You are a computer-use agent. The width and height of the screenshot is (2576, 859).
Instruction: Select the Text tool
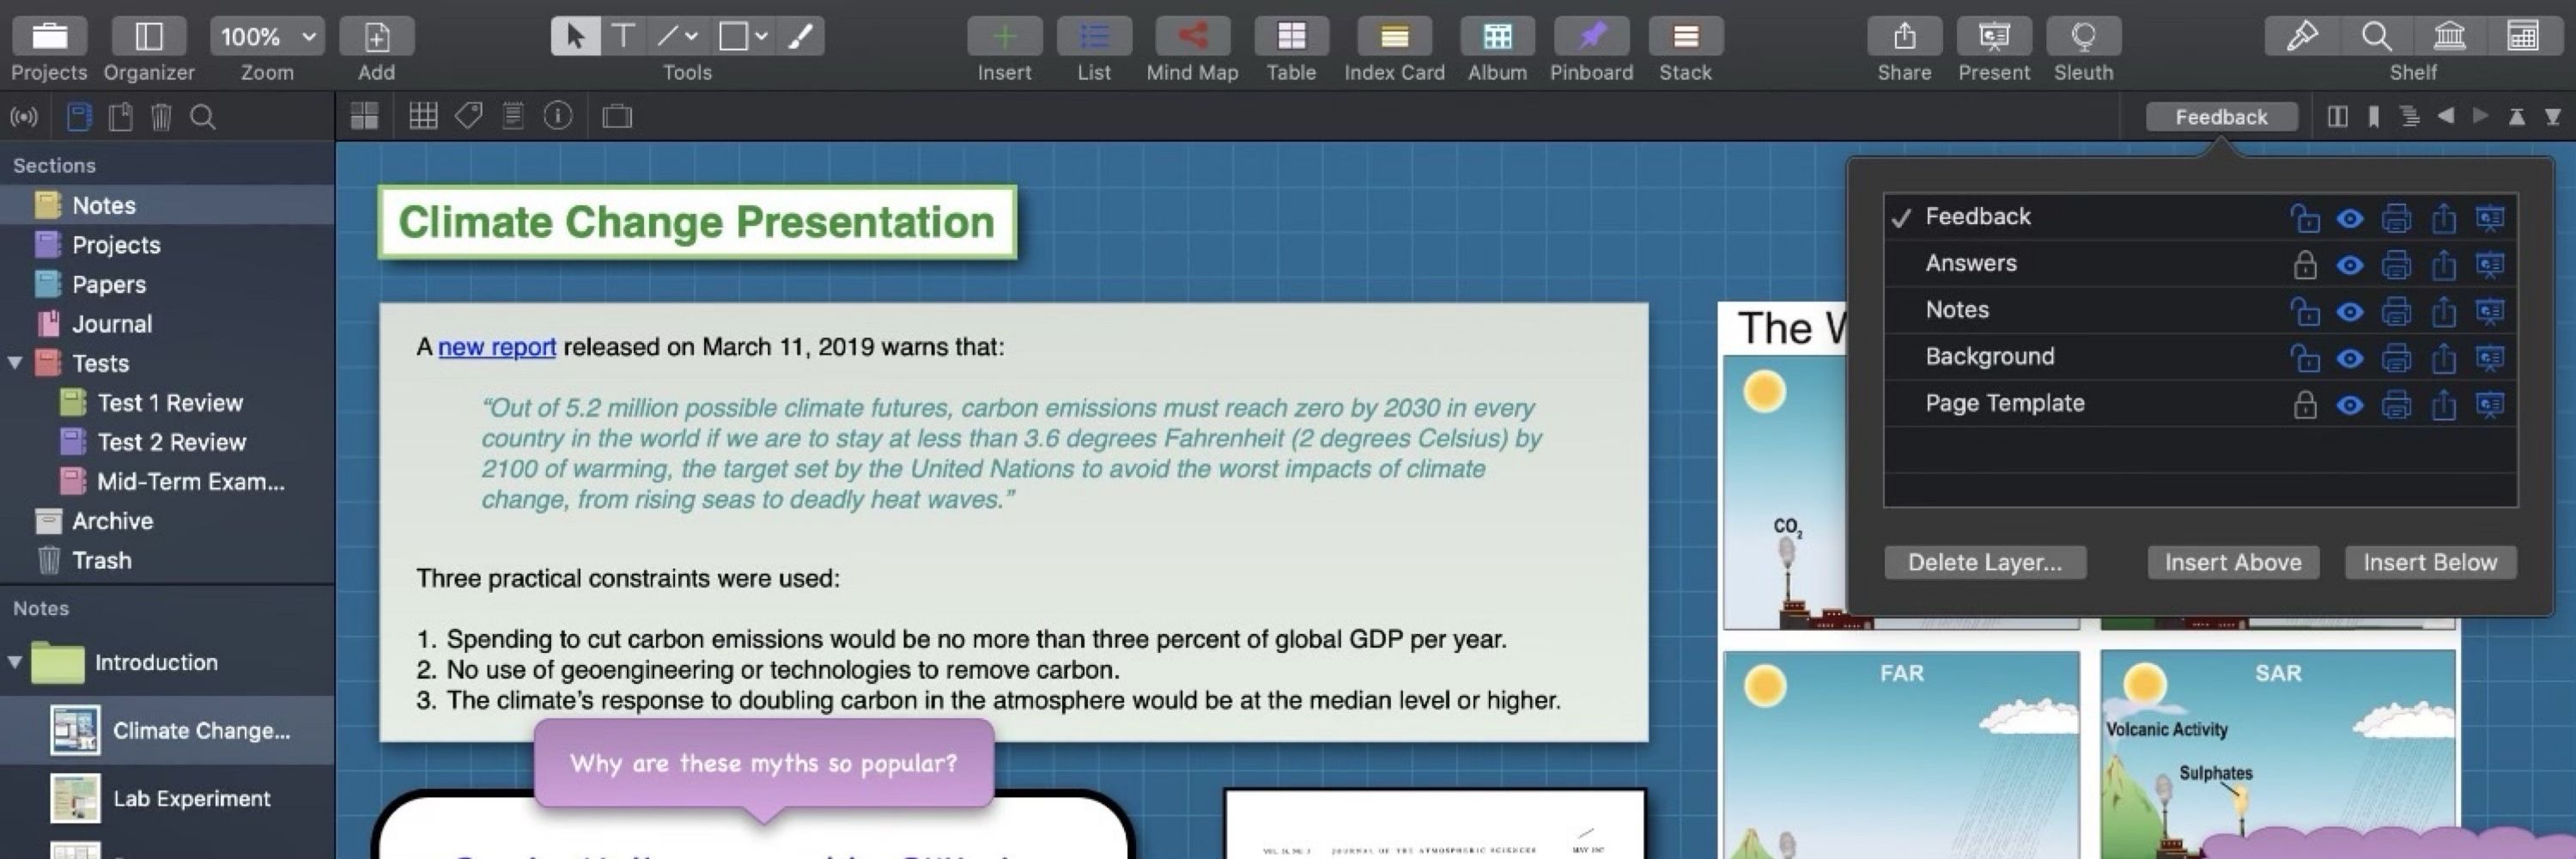(x=623, y=37)
